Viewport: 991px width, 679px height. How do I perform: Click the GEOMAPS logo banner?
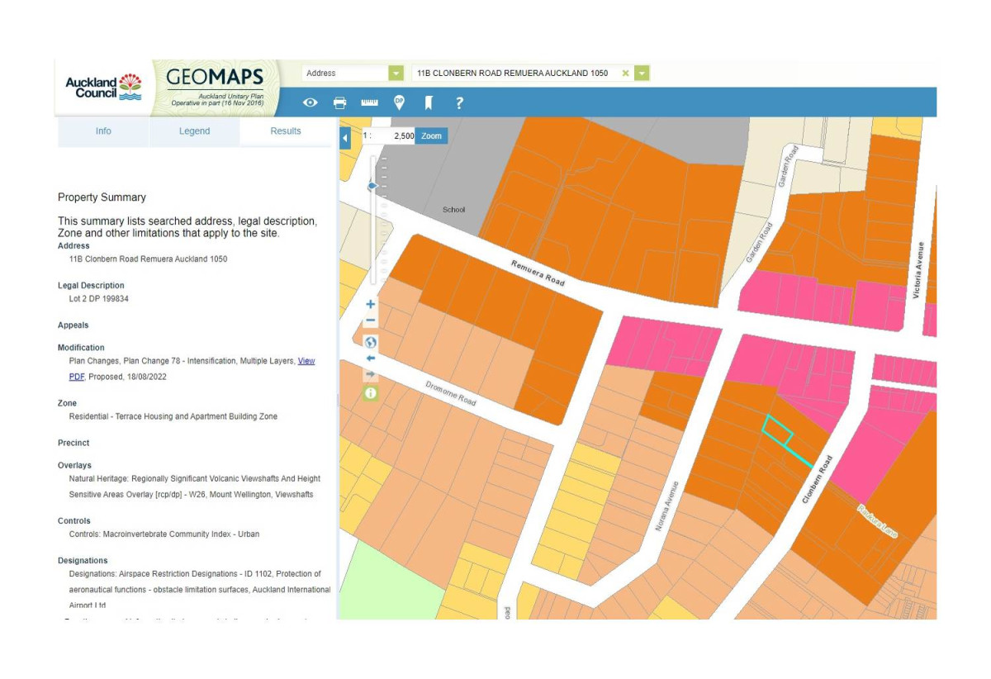coord(216,87)
